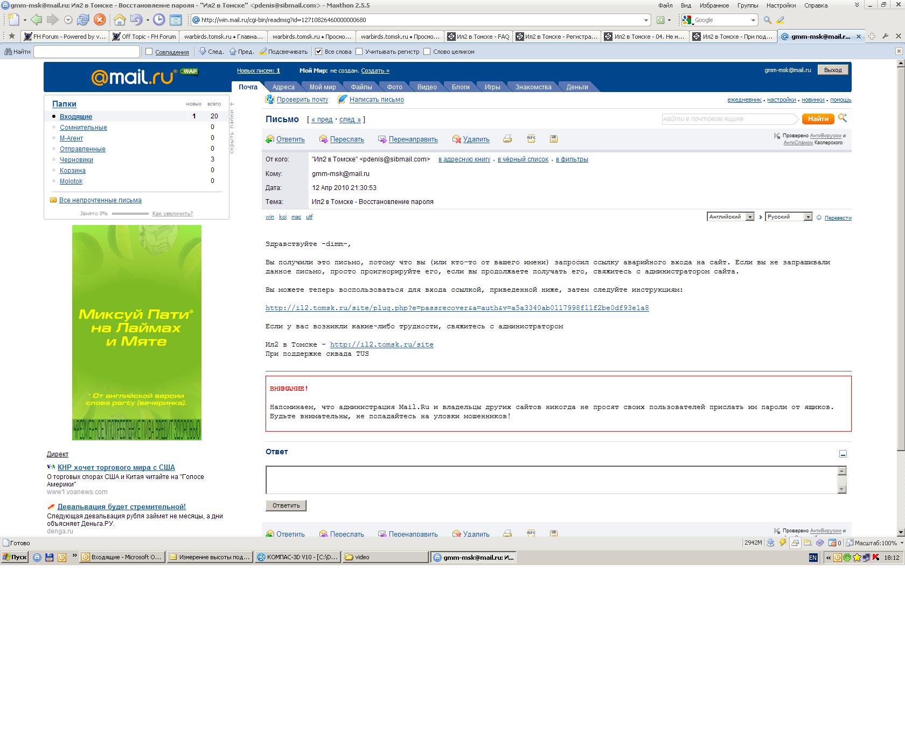Open the Английский source language dropdown
Screen dimensions: 905x753
point(749,217)
